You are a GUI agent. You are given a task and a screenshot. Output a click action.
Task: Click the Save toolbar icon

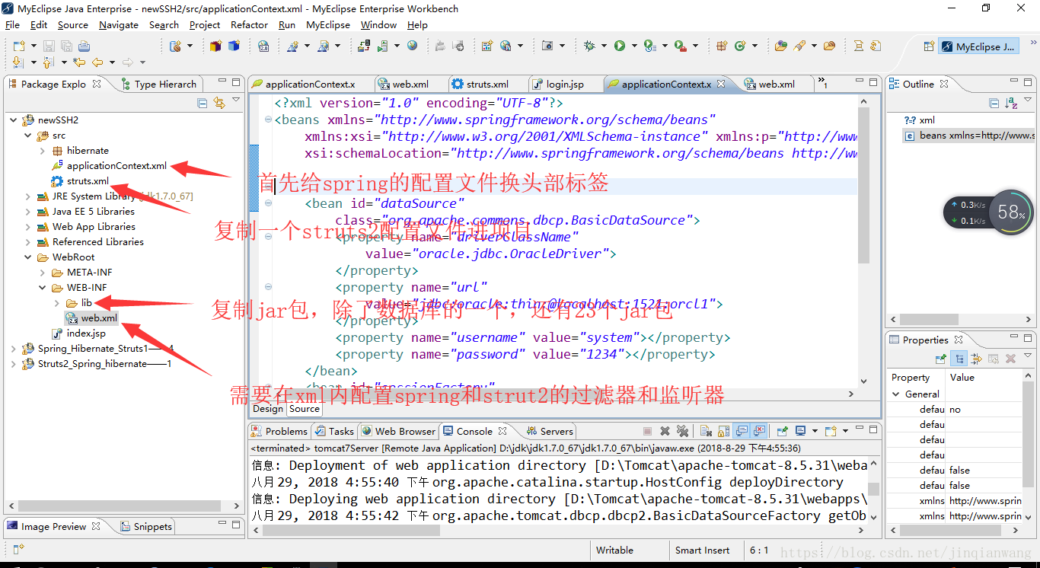pos(48,46)
